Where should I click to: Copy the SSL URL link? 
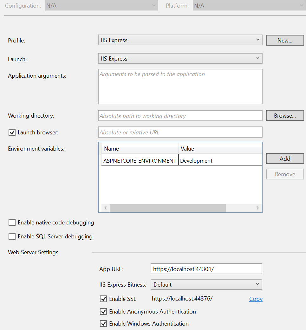coord(256,299)
